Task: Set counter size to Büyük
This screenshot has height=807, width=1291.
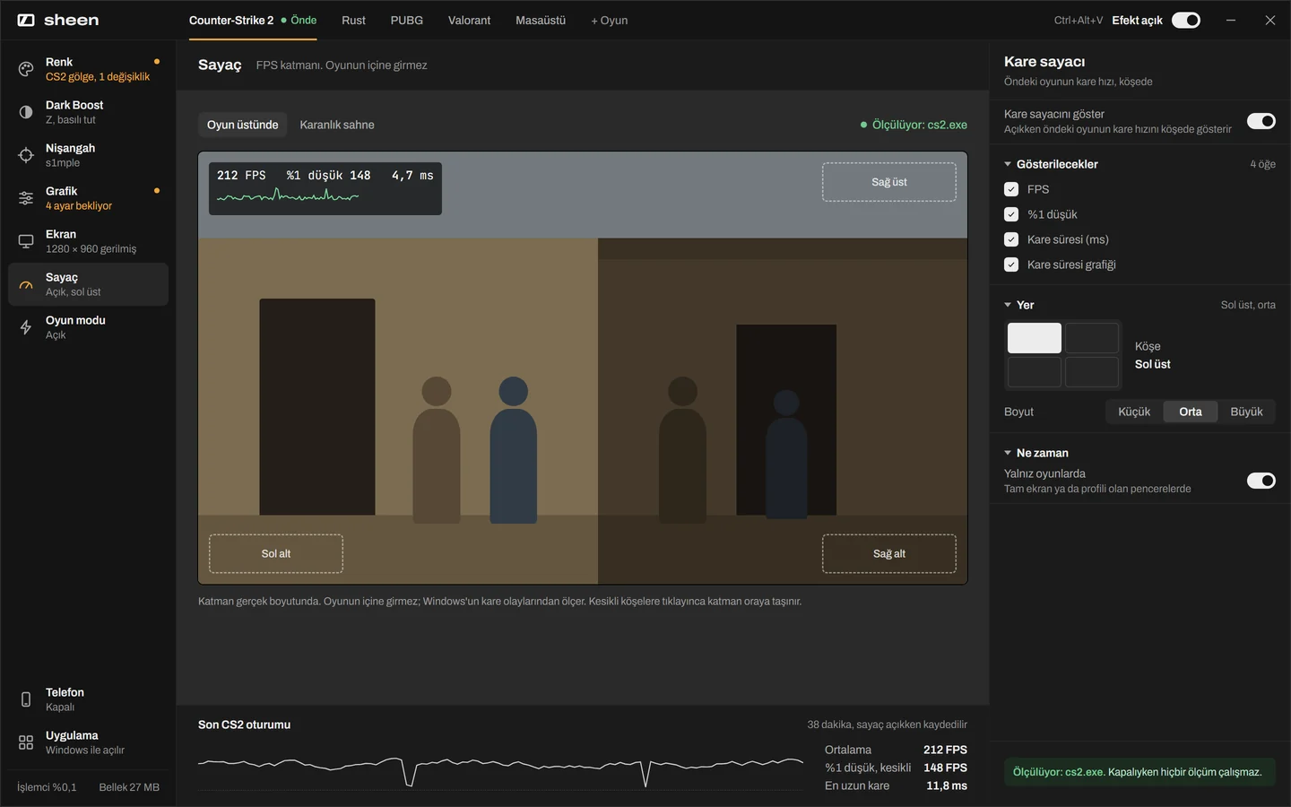Action: 1246,412
